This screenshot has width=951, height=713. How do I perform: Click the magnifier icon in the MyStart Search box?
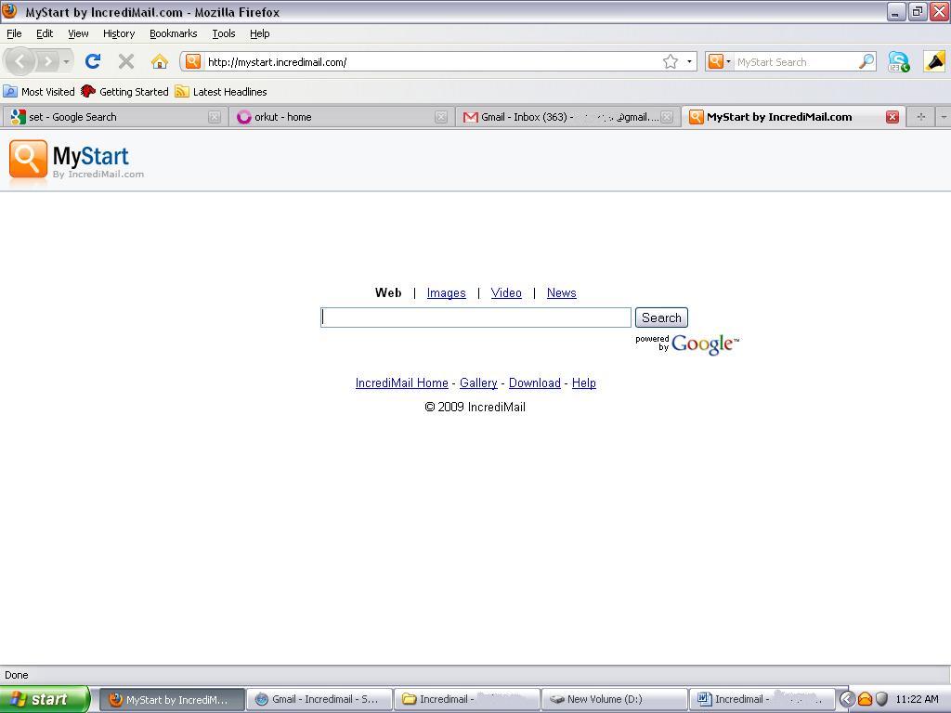pos(866,61)
